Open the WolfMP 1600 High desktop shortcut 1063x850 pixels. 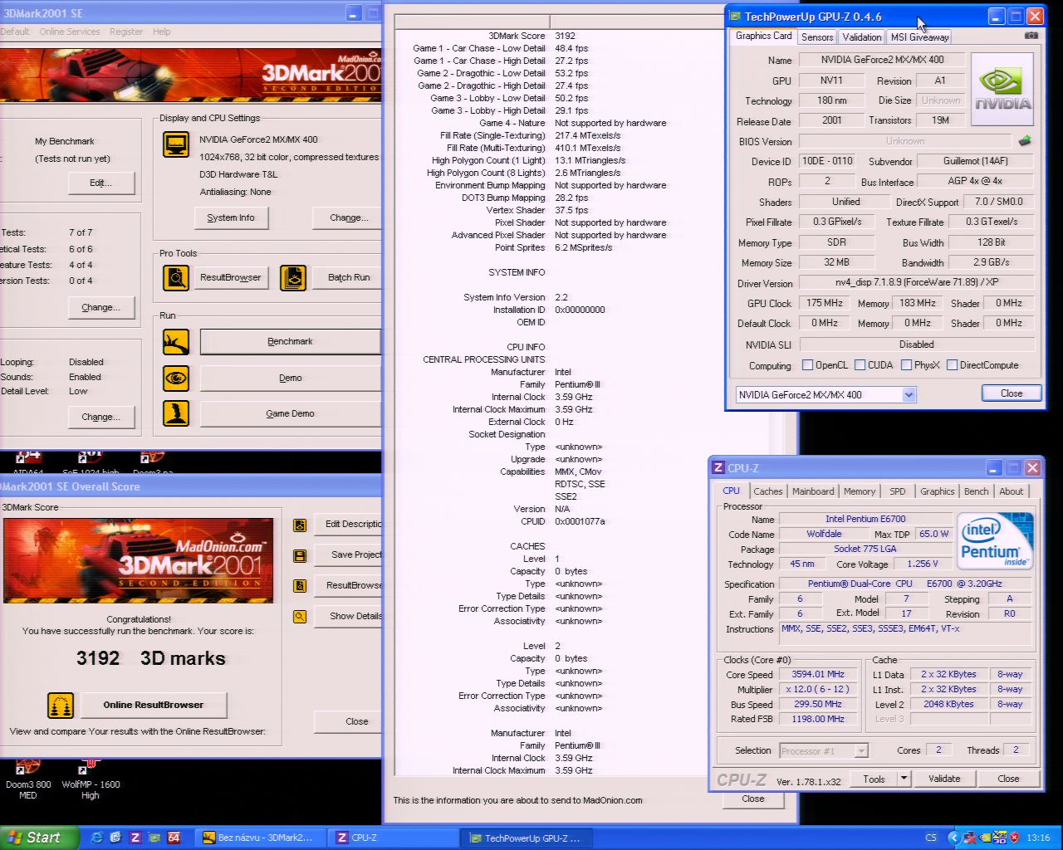pos(90,778)
